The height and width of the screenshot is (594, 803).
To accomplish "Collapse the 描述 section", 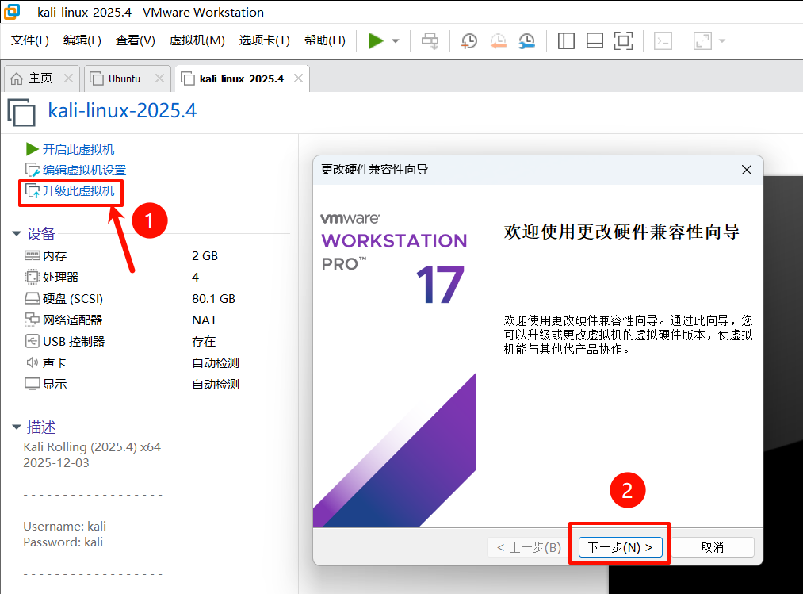I will 17,427.
